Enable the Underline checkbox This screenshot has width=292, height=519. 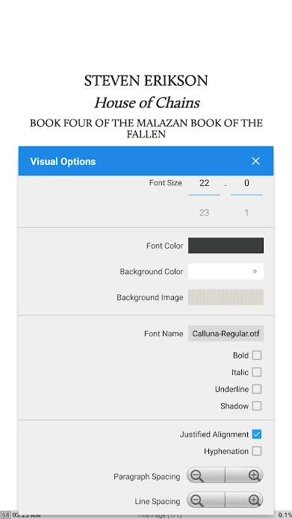tap(257, 389)
